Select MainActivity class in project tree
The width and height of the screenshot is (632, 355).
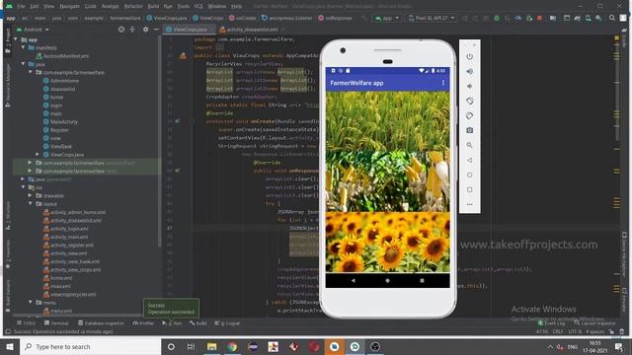(60, 122)
